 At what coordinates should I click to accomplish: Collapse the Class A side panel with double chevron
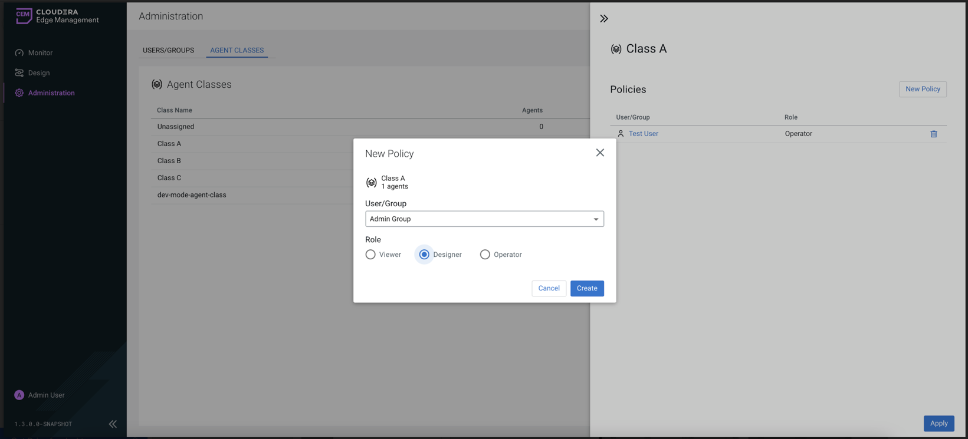coord(604,19)
